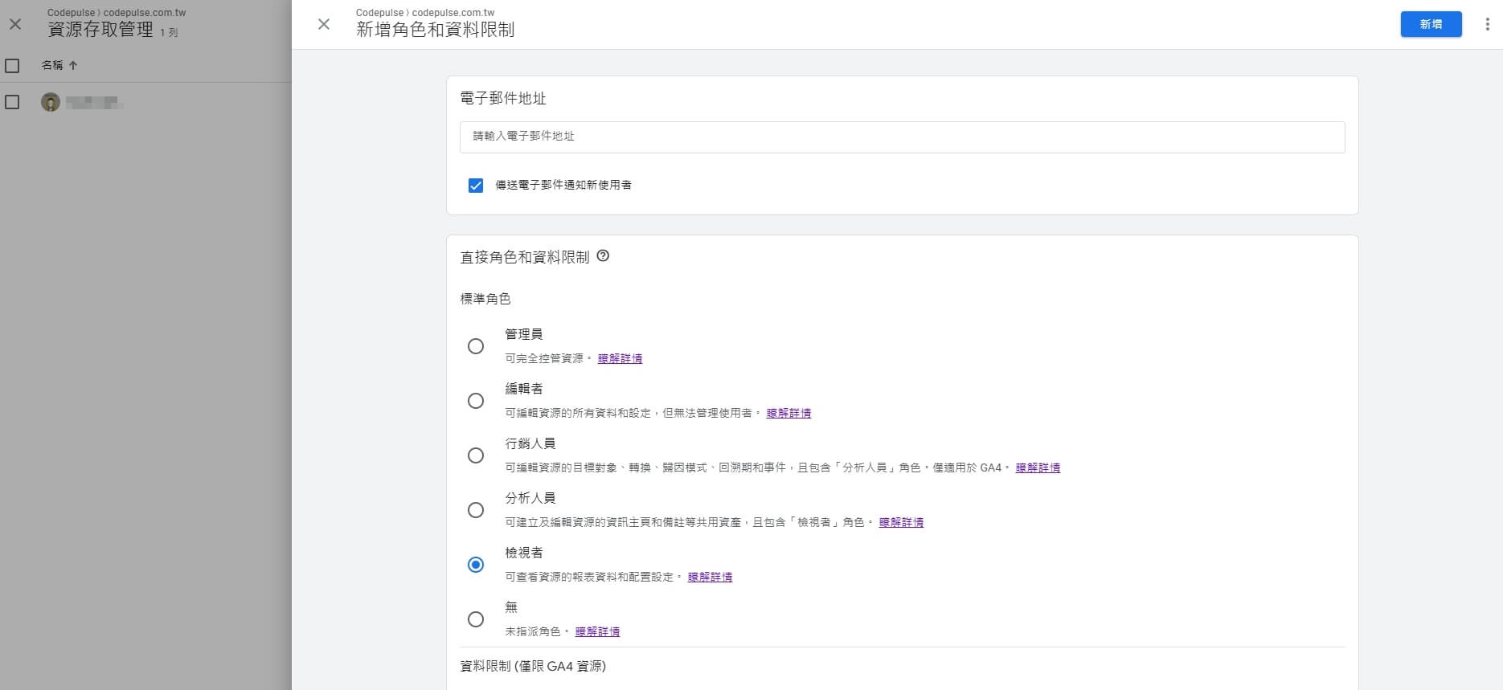Click the user avatar in the access list

[x=51, y=102]
